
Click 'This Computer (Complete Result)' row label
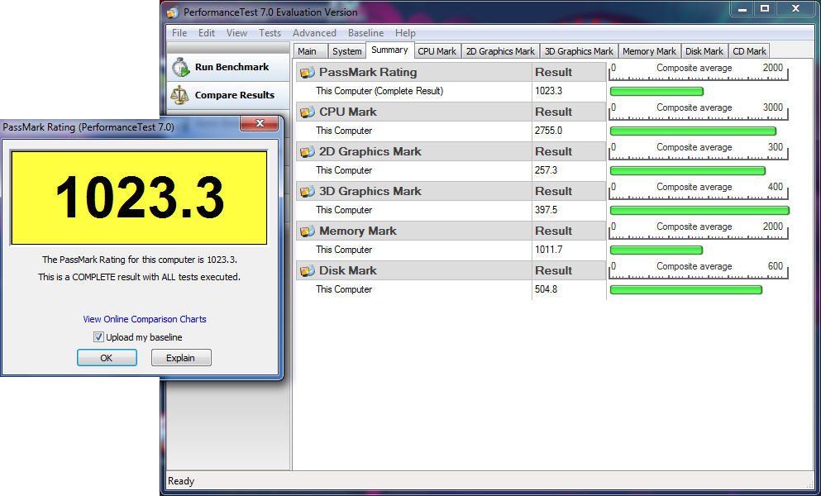(x=379, y=91)
